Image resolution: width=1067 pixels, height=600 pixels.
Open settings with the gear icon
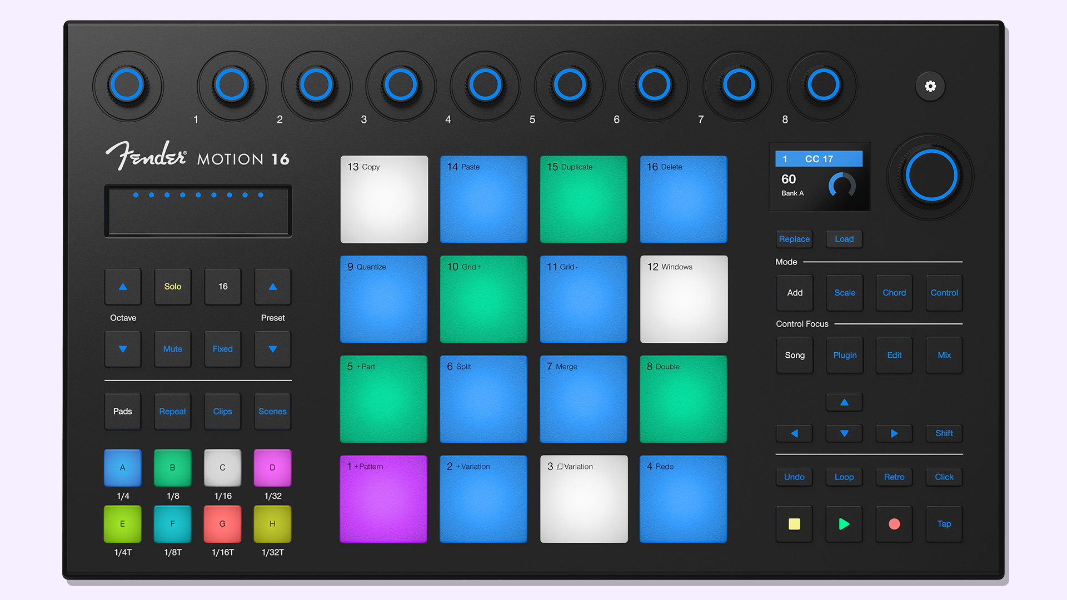tap(930, 86)
